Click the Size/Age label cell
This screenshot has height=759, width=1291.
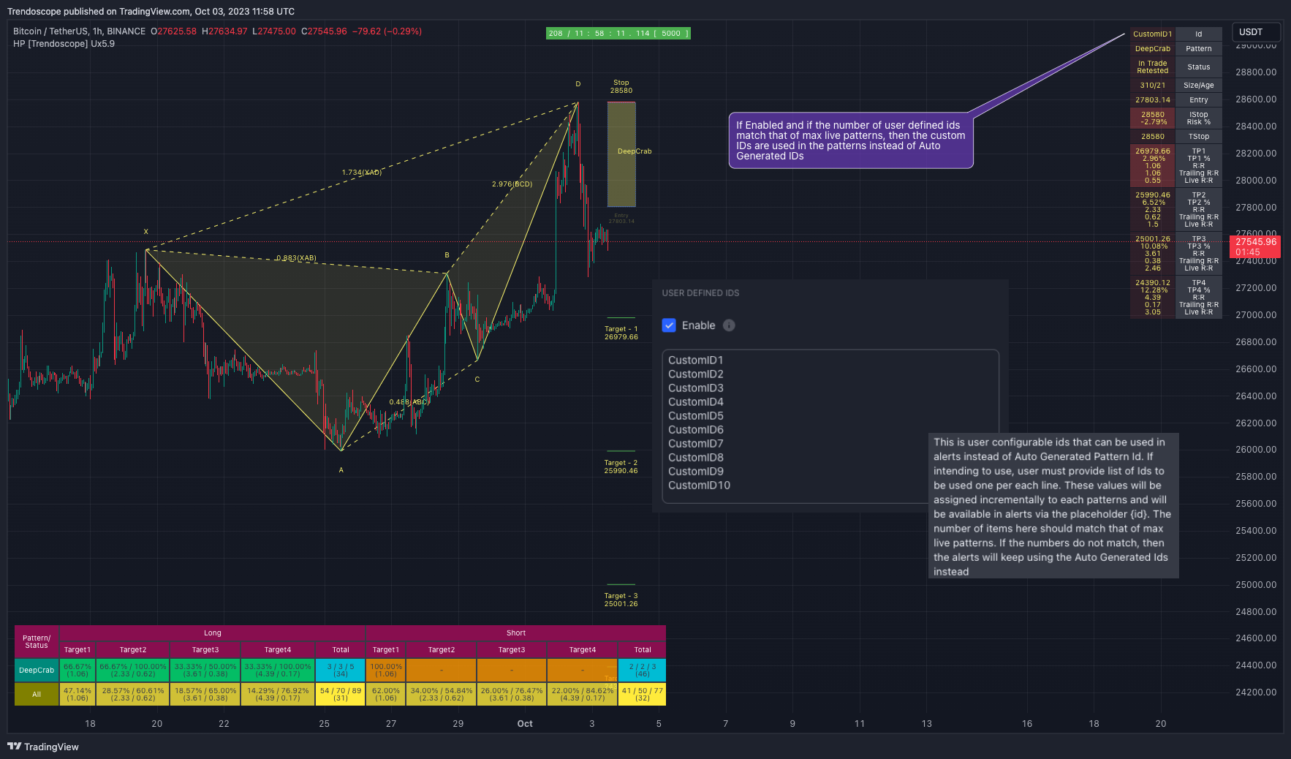pos(1199,86)
